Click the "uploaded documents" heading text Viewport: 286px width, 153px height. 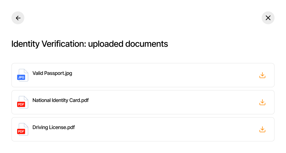click(128, 44)
